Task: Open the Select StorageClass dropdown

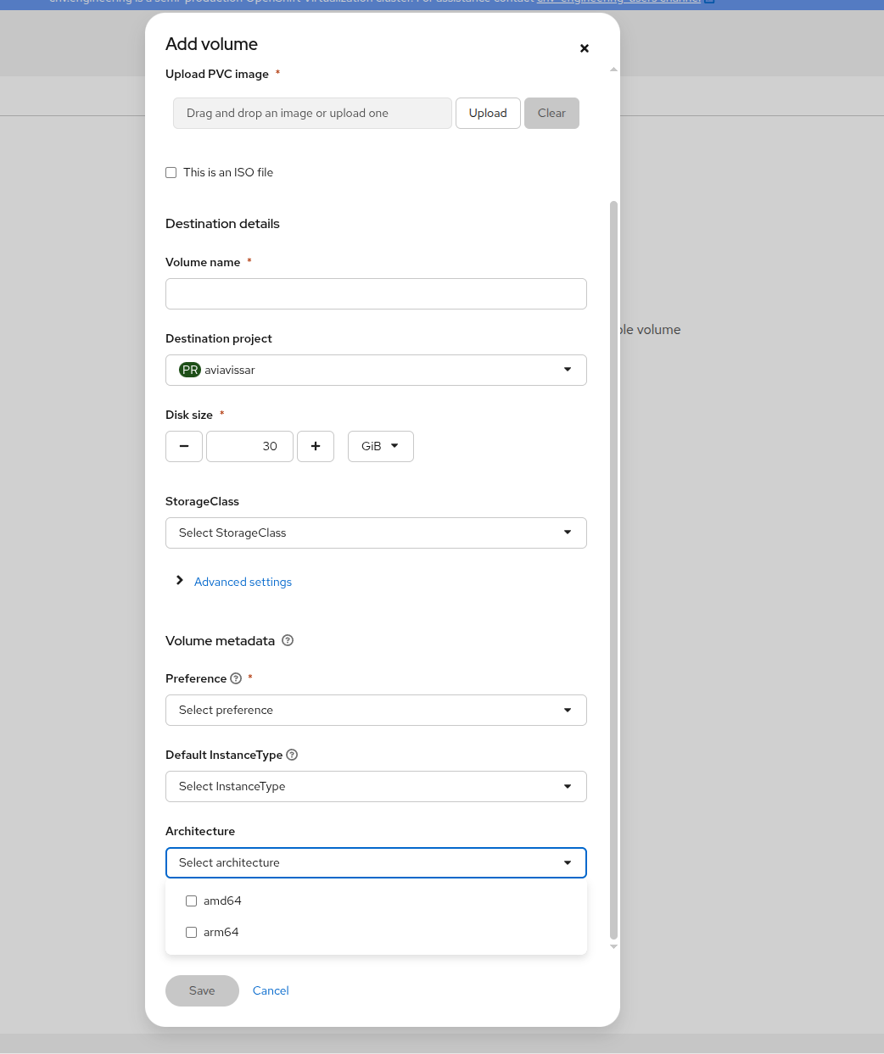Action: point(376,533)
